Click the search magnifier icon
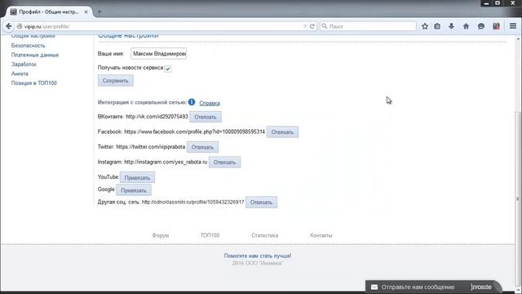Image resolution: width=522 pixels, height=294 pixels. pos(325,26)
